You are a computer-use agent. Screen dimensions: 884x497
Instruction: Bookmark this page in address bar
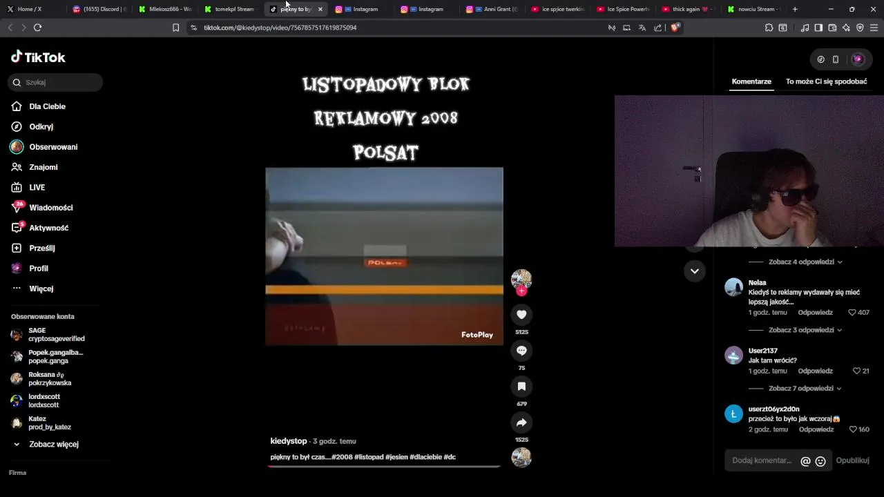click(x=175, y=28)
